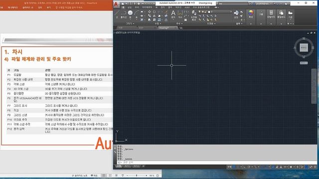Select the Move tool in Modify panel
The image size is (319, 179).
coord(150,12)
